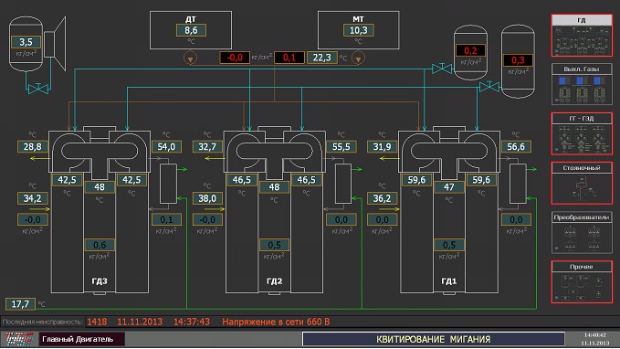Click the message Напряжение в сети 660 В
Screen dimensions: 620x349
coord(276,323)
